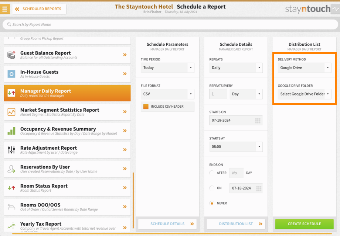Viewport: 340px width, 236px height.
Task: Click the Occupancy & Revenue bar chart icon
Action: [11, 131]
